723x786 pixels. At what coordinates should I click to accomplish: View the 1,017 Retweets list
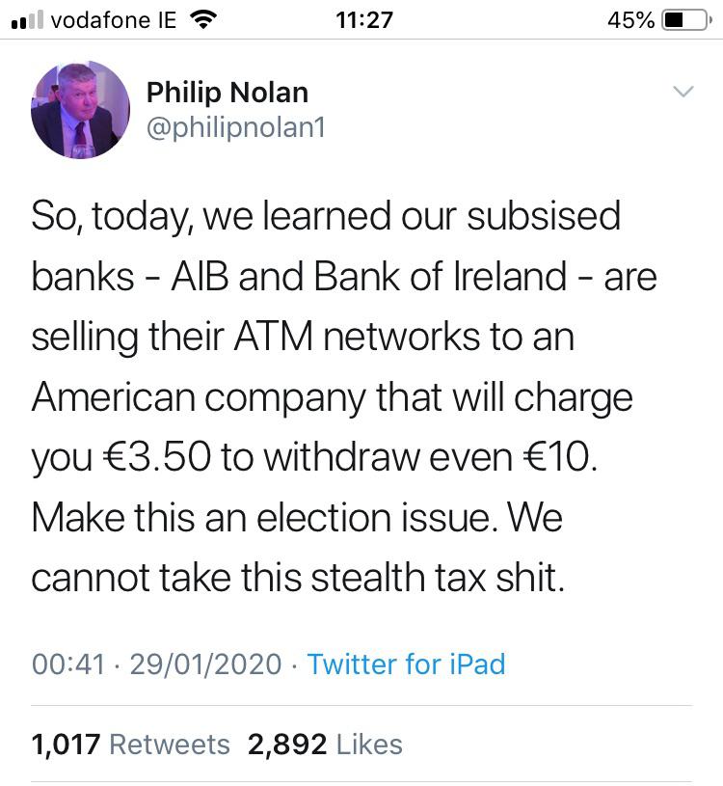65,744
